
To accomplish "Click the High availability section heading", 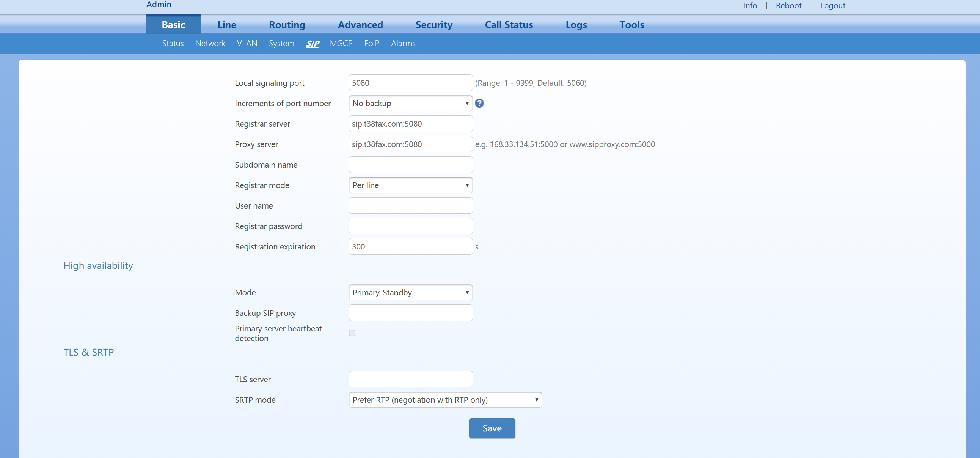I will [98, 265].
